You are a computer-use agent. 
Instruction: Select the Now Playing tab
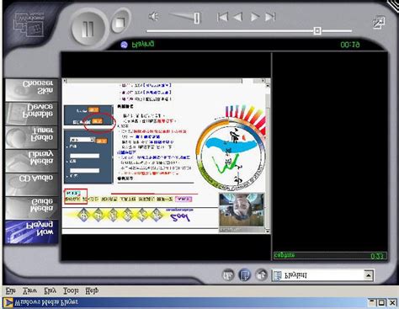click(x=31, y=232)
